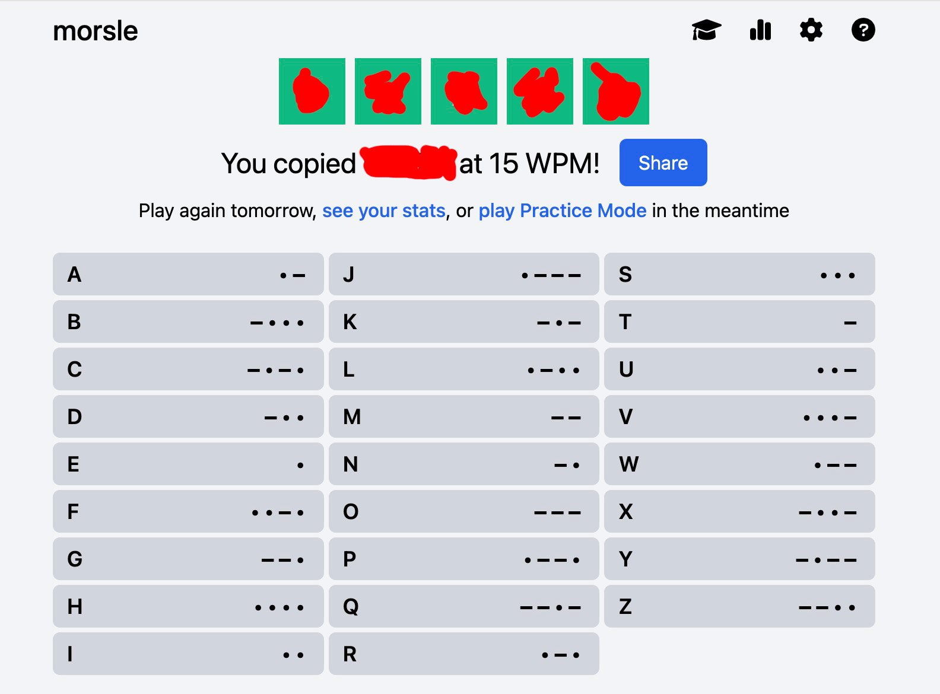Open the question mark help icon

[x=863, y=30]
